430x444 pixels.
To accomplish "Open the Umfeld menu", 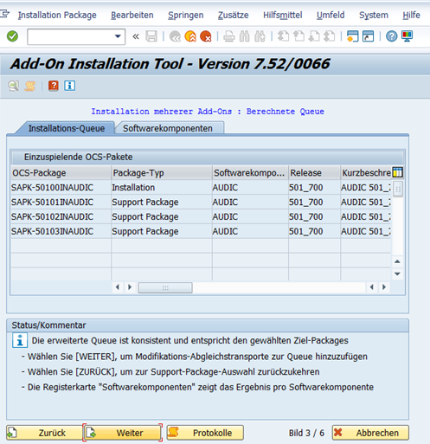I will [x=331, y=15].
